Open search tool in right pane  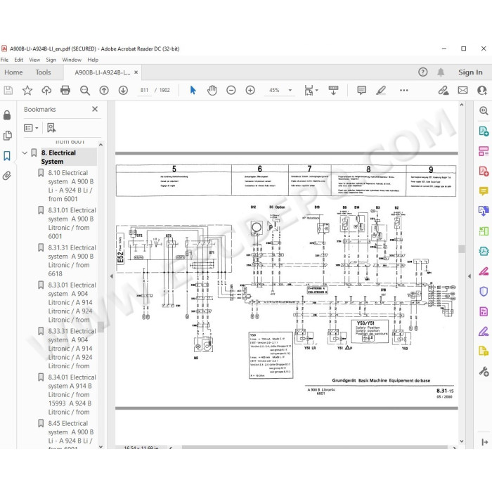[484, 111]
